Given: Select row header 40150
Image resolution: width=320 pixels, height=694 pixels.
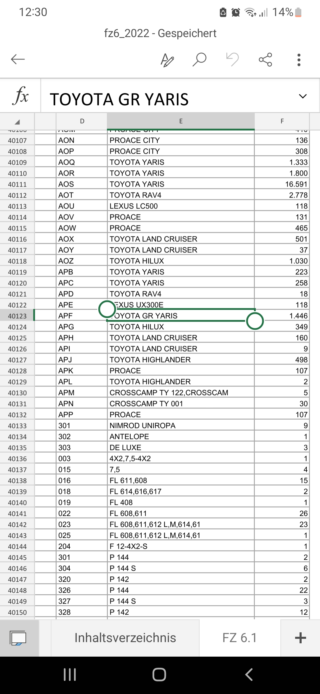Looking at the screenshot, I should [x=17, y=612].
